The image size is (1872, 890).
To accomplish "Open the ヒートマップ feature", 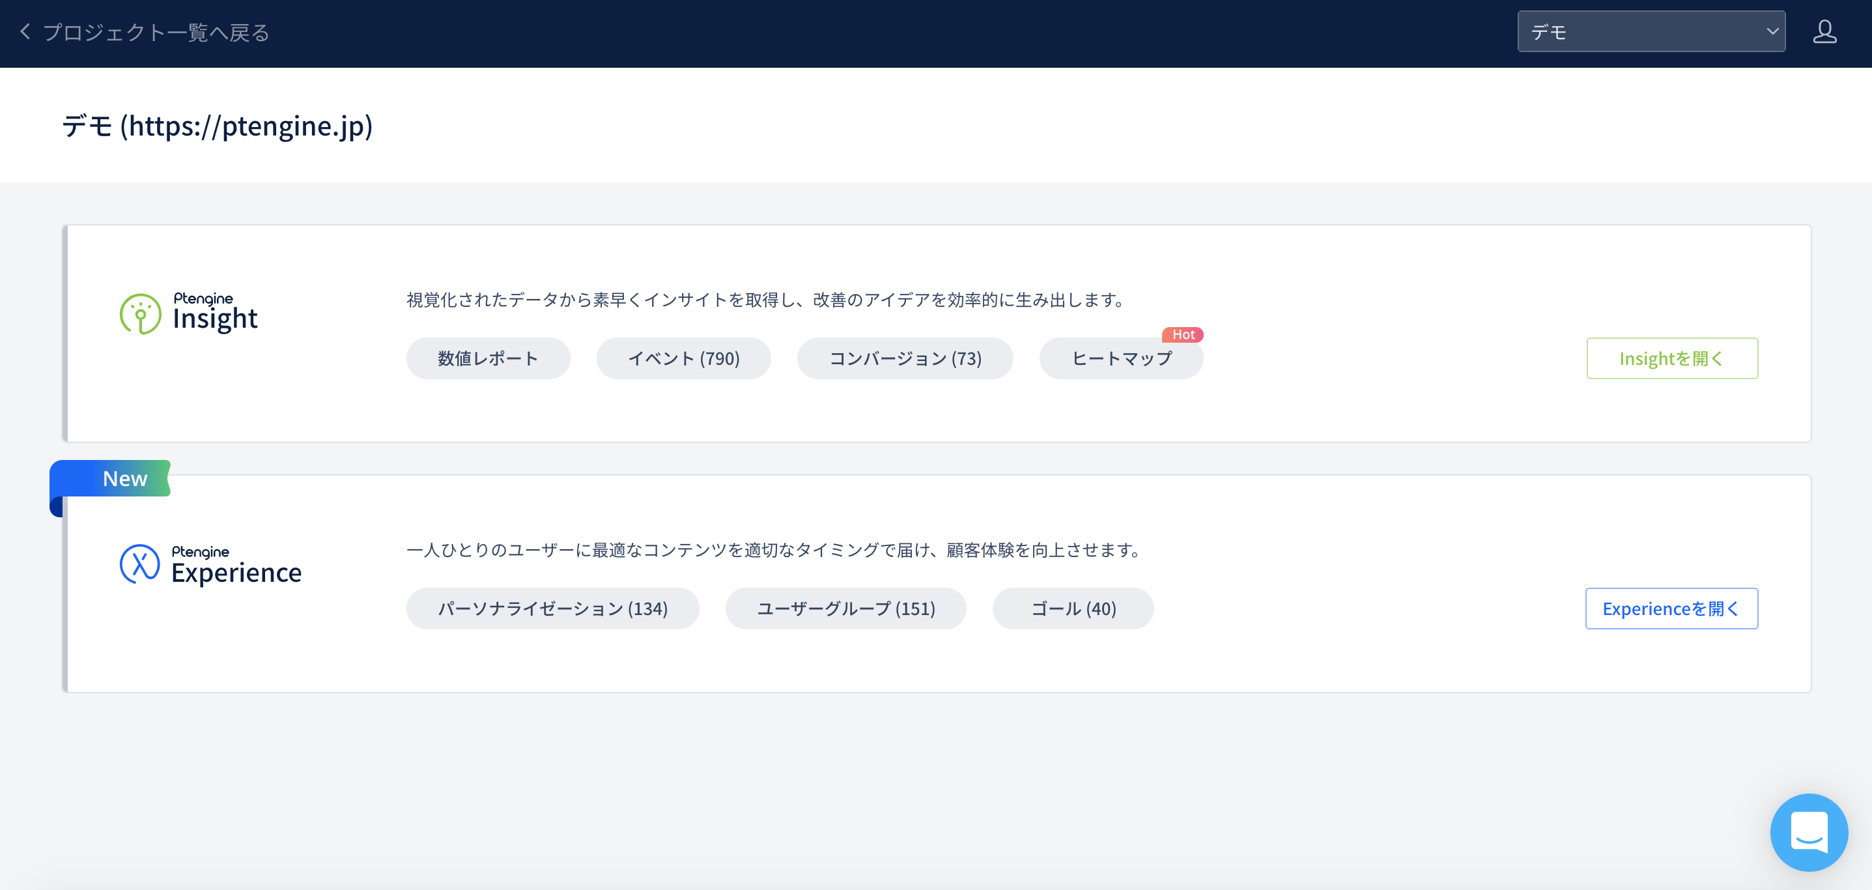I will point(1121,358).
